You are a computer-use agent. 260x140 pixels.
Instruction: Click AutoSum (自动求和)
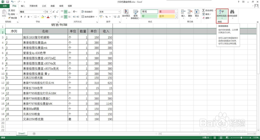point(208,10)
